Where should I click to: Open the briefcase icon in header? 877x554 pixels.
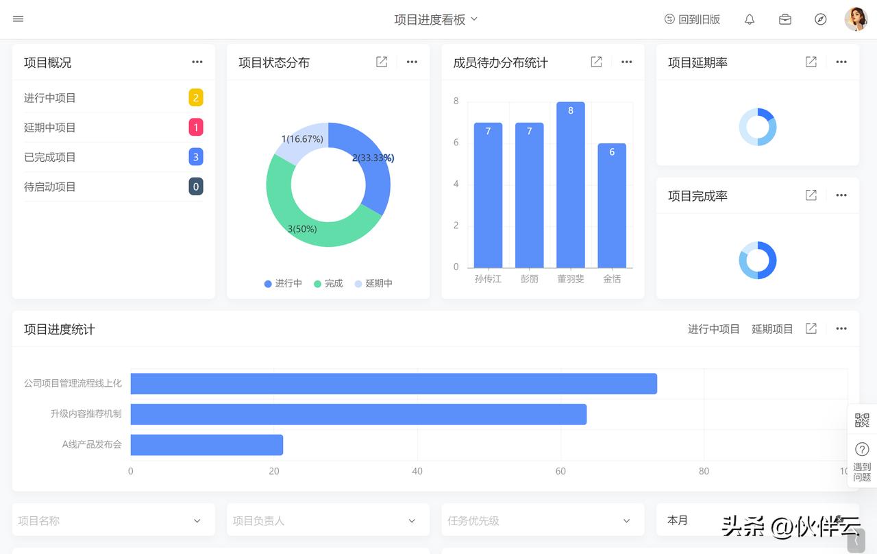click(x=785, y=19)
